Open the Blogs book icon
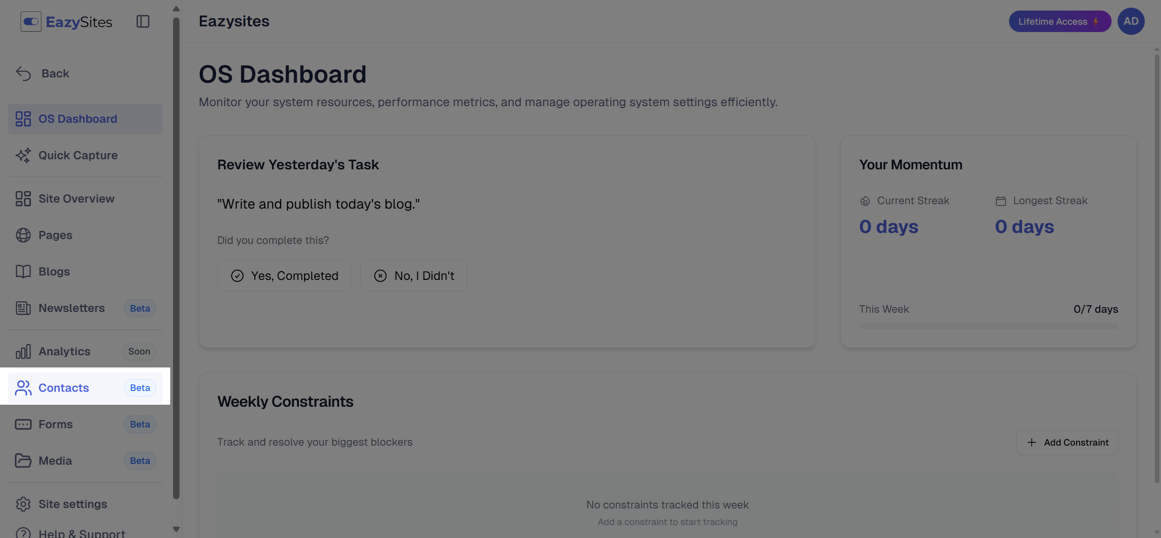Screen dimensions: 1161x538 [24, 272]
